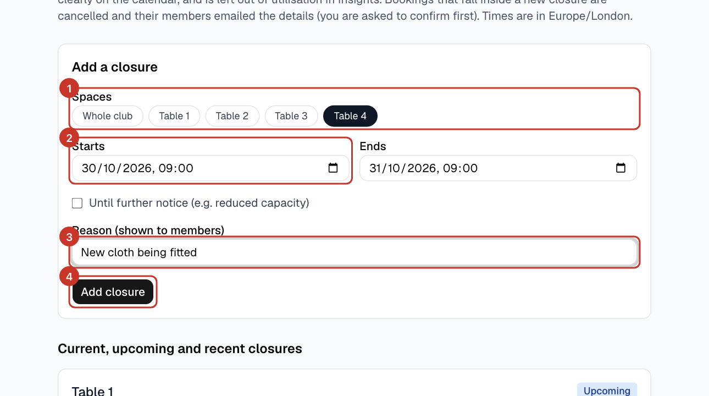
Task: Focus the Ends date-time field
Action: [498, 168]
